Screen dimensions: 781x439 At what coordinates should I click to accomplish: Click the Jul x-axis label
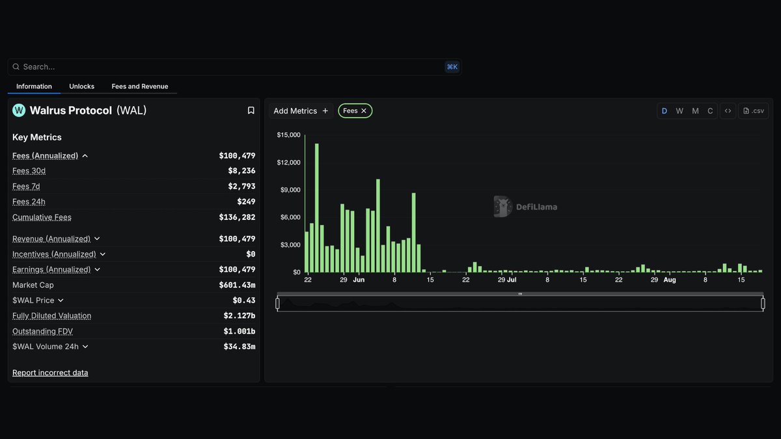point(512,280)
